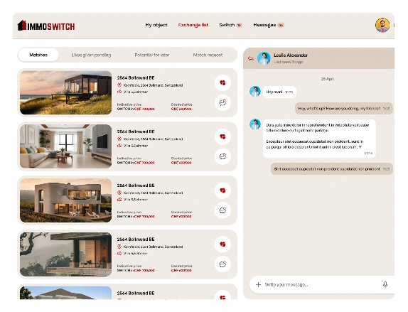The height and width of the screenshot is (312, 408).
Task: Click villa type icon on concrete villa listing
Action: pyautogui.click(x=119, y=199)
